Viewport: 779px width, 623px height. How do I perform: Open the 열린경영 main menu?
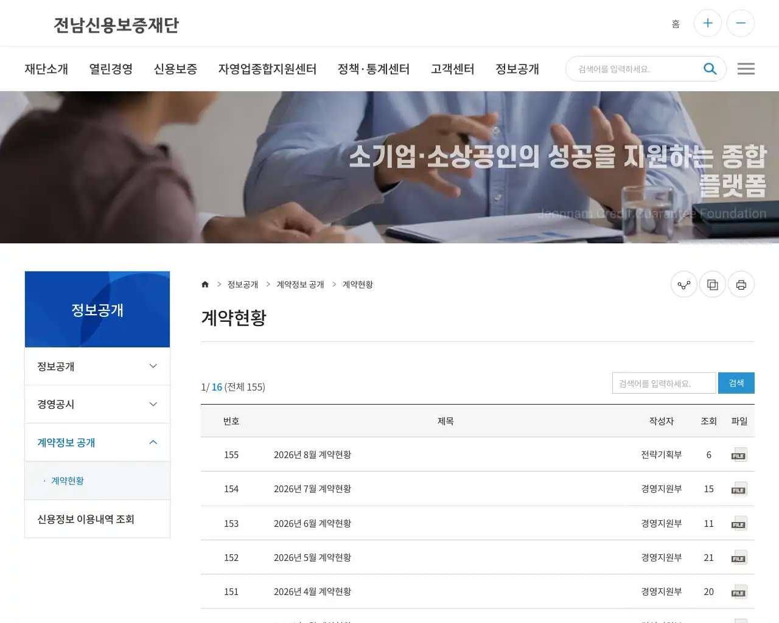coord(111,69)
